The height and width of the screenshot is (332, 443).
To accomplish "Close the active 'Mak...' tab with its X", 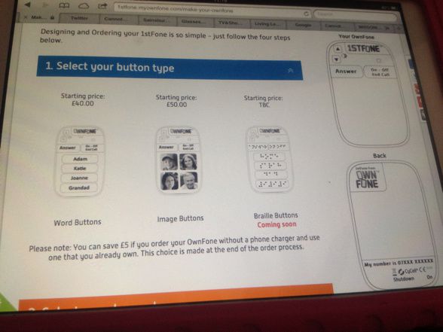I will 26,17.
